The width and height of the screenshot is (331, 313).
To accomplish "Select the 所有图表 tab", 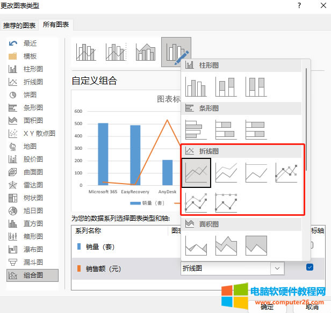I will tap(56, 25).
